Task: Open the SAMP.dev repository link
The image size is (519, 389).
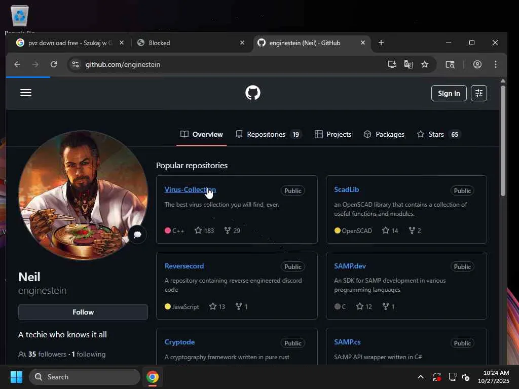Action: point(350,266)
